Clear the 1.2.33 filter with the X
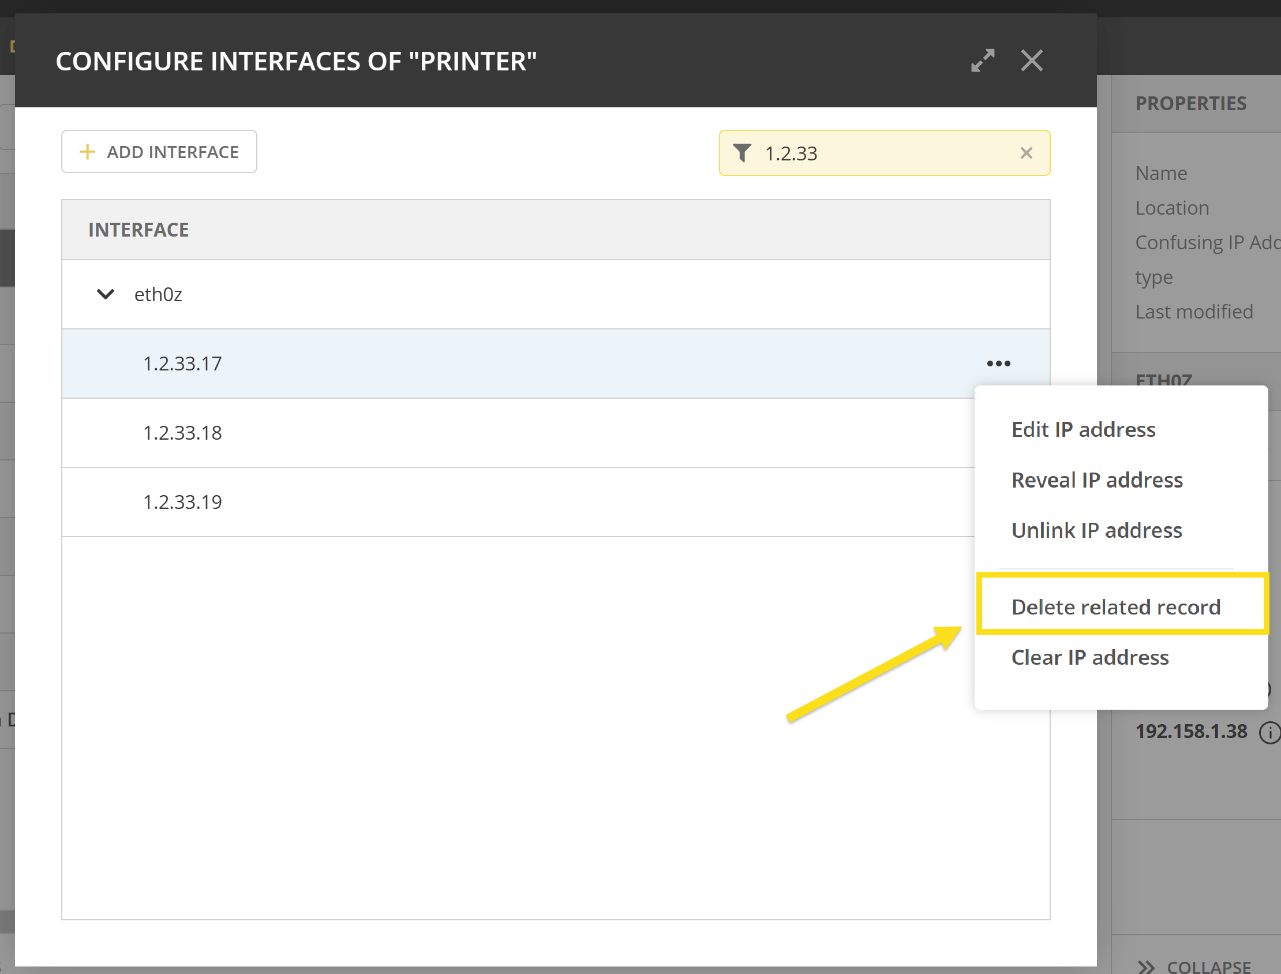The image size is (1281, 974). click(x=1026, y=153)
